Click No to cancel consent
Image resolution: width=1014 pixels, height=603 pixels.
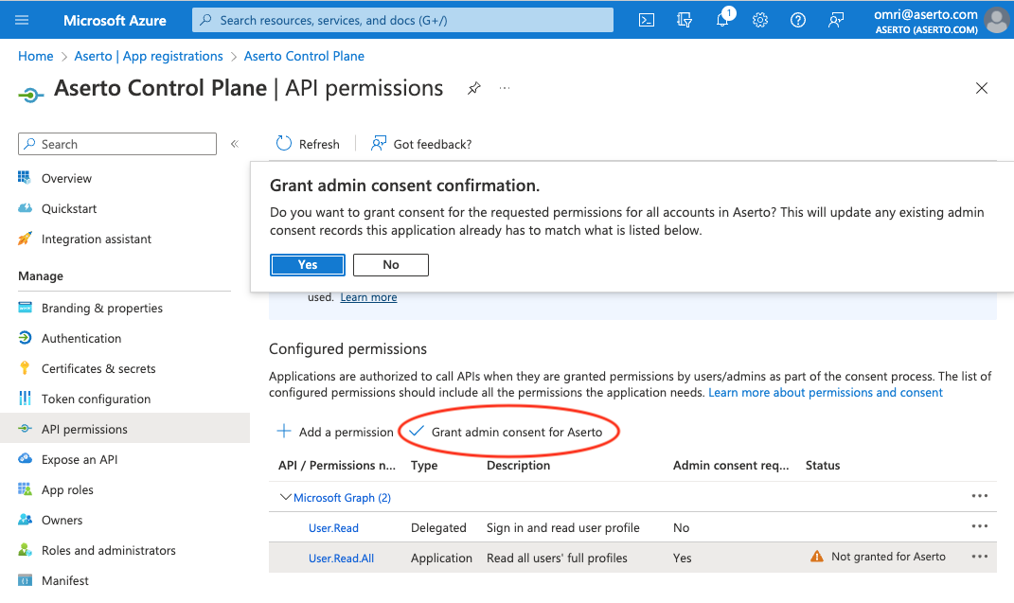click(391, 265)
